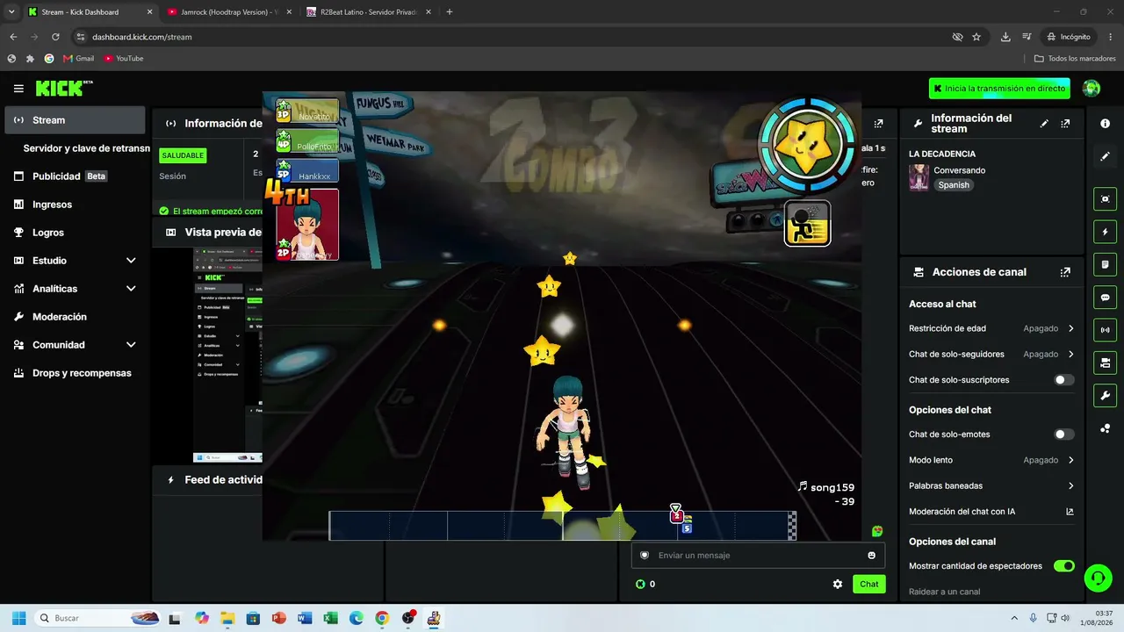Open Servidor y clave de retransmisión

[x=86, y=148]
